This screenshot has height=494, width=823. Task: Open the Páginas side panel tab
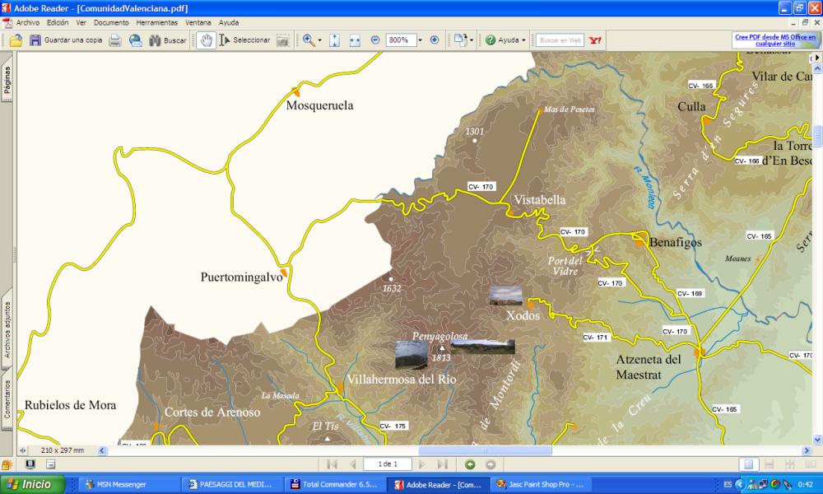7,82
